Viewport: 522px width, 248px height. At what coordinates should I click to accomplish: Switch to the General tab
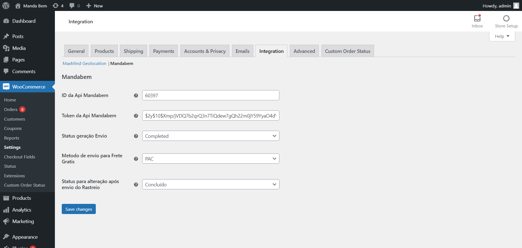tap(76, 51)
